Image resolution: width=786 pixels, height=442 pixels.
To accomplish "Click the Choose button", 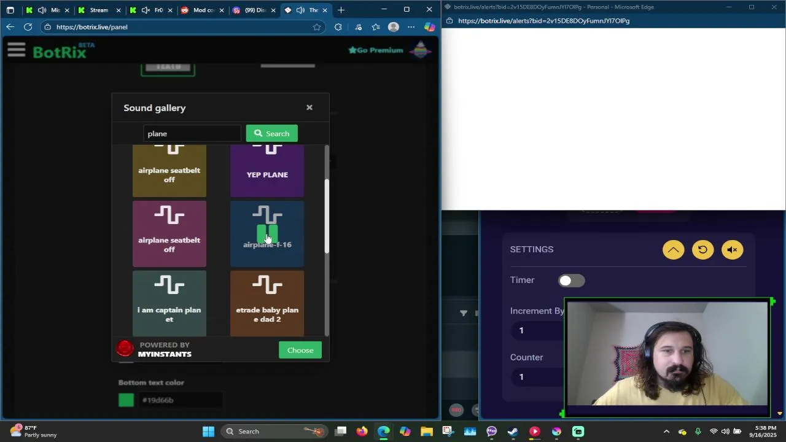I will 300,350.
